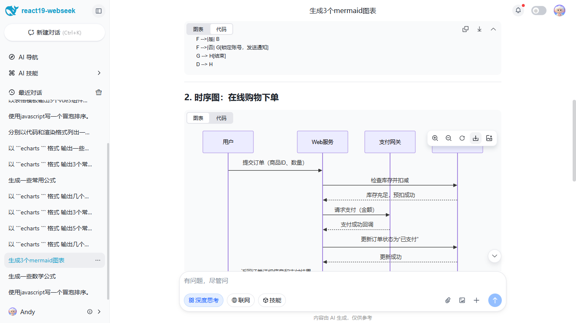Click the 用户 participant box

(228, 142)
